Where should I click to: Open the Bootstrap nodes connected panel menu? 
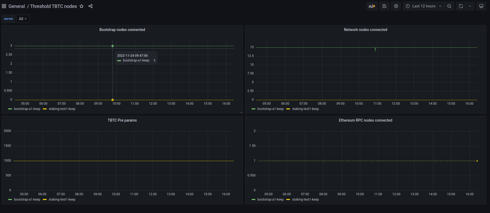point(122,30)
